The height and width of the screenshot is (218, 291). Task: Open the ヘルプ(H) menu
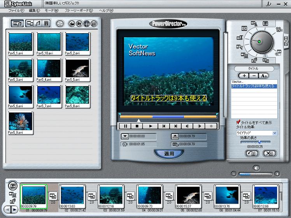click(x=106, y=10)
